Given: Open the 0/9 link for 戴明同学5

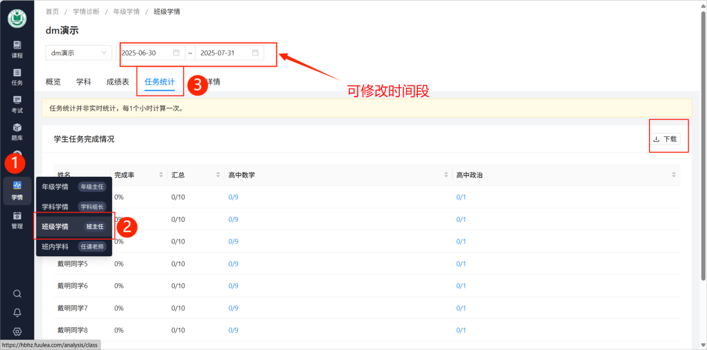Looking at the screenshot, I should tap(233, 264).
